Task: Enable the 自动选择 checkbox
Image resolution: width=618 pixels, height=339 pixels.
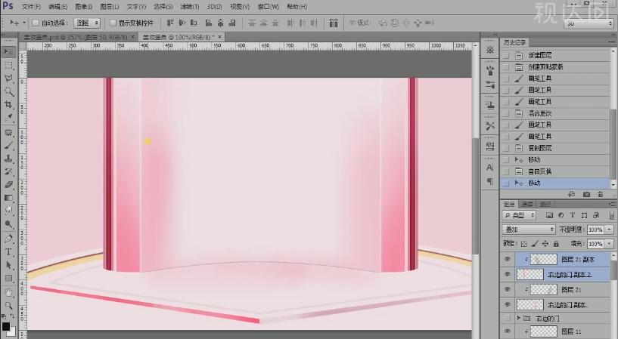Action: coord(36,23)
